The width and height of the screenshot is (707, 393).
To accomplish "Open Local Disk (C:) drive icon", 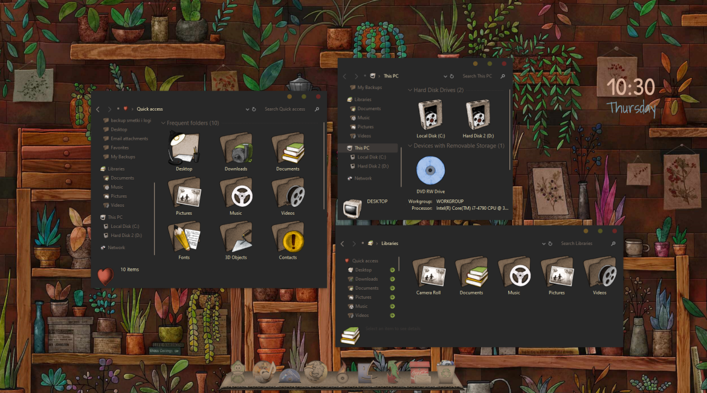I will coord(430,116).
